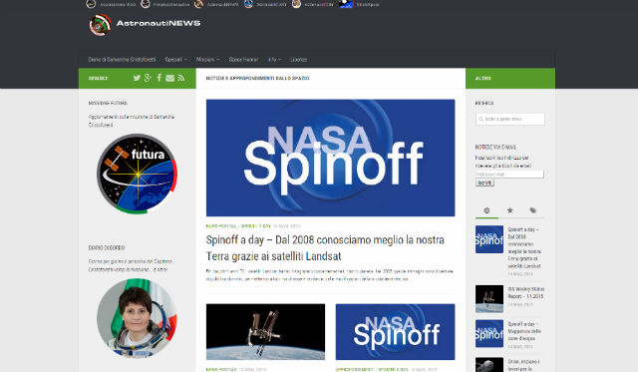Open Diario di Samantha Cristoforetti menu

(122, 60)
